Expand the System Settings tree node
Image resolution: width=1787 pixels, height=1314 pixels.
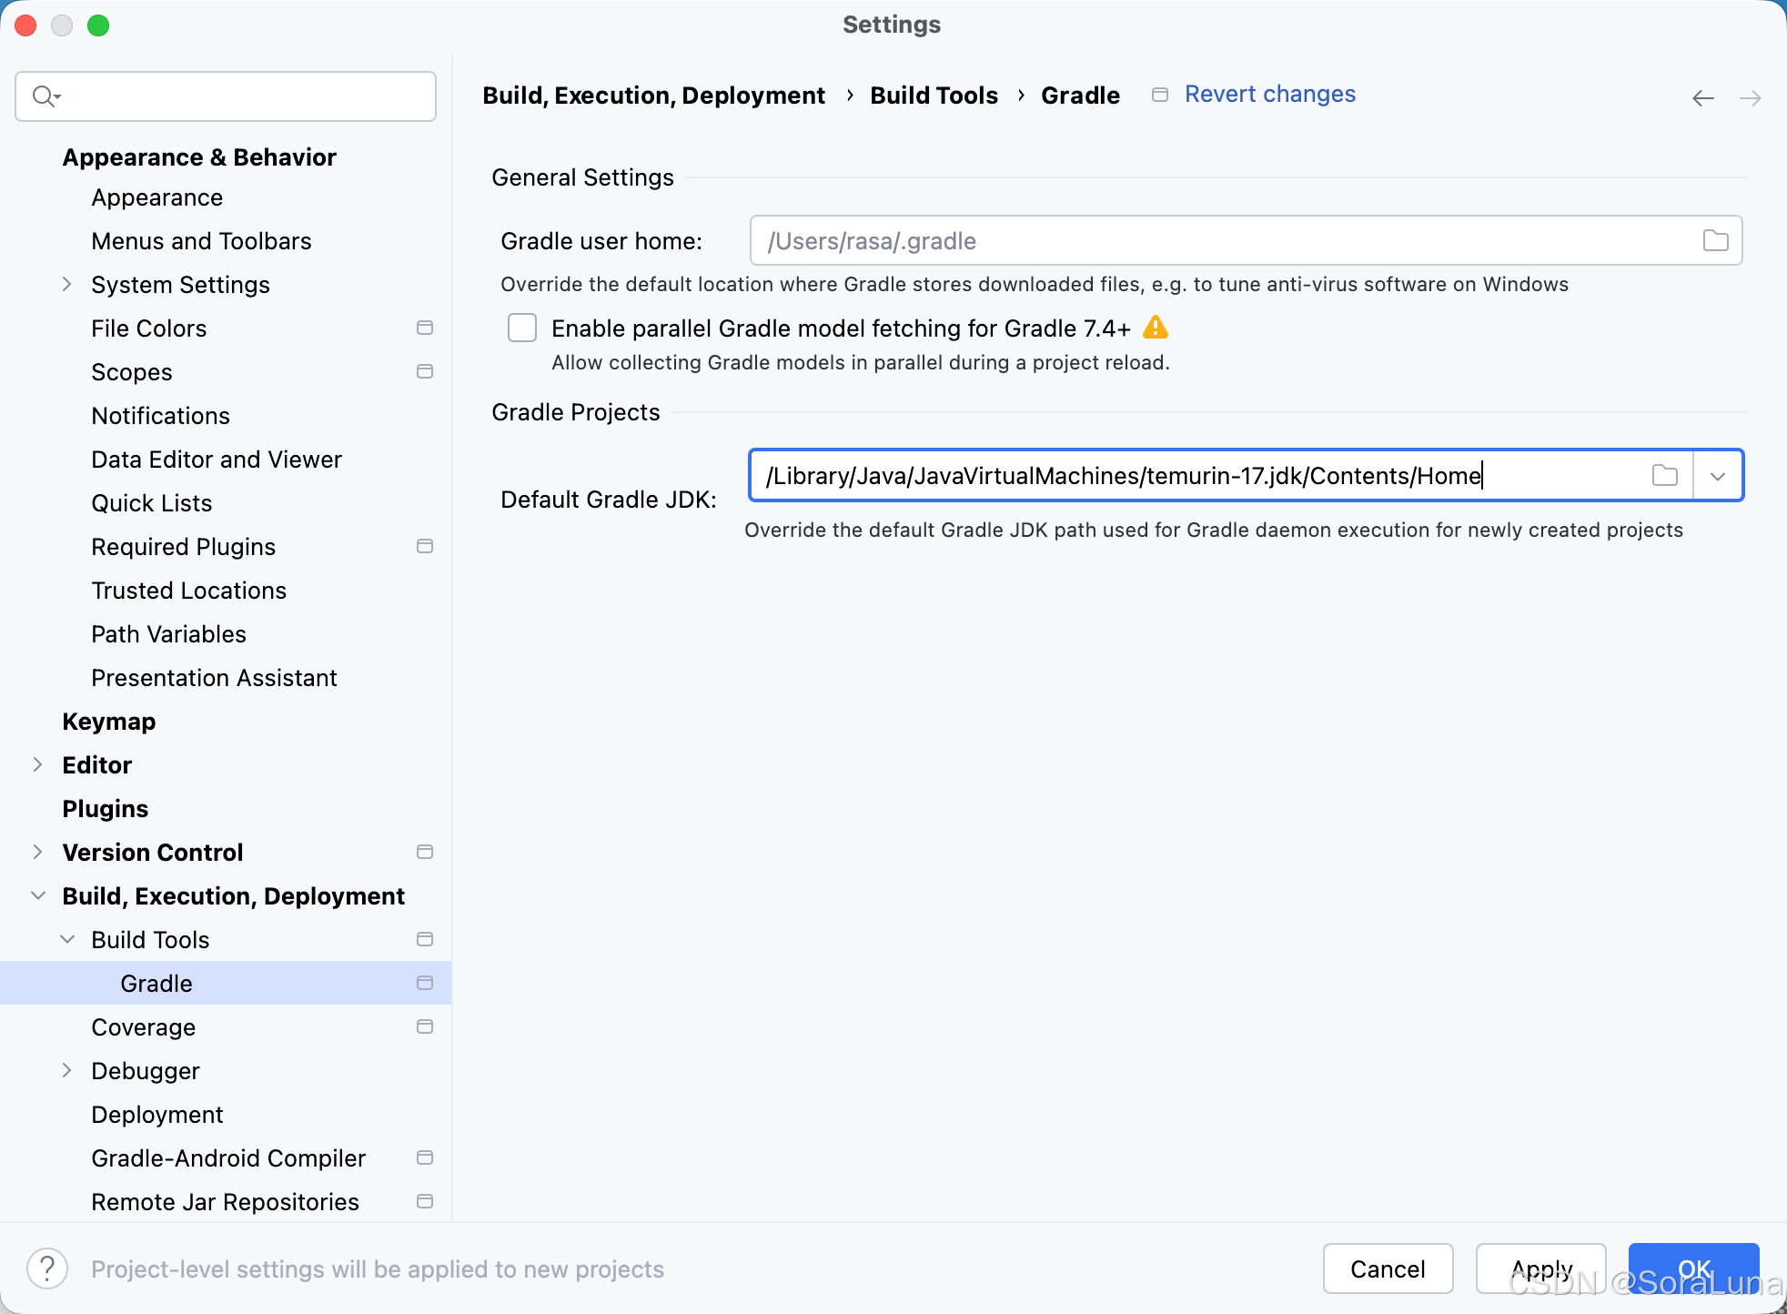coord(66,284)
